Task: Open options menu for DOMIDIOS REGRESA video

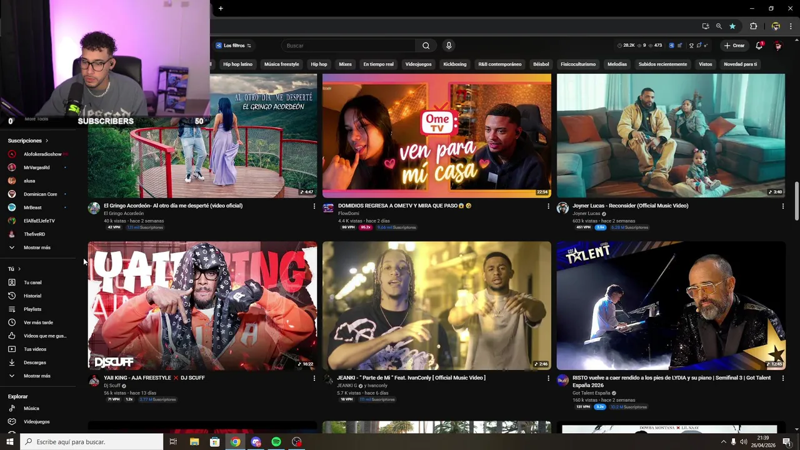Action: tap(548, 206)
